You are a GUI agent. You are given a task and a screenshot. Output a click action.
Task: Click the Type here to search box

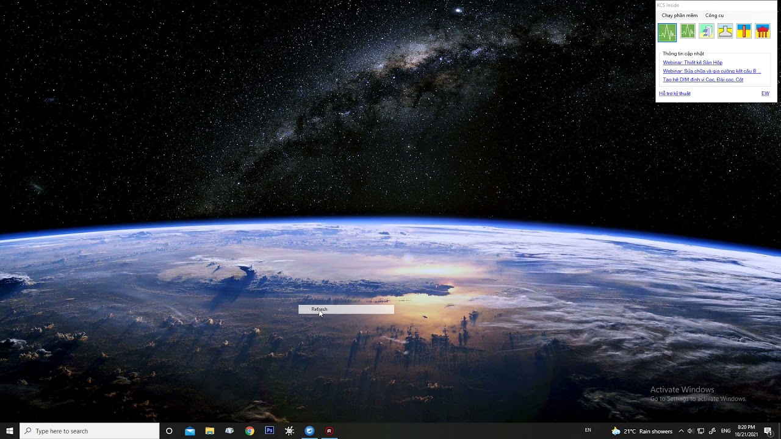tap(90, 431)
